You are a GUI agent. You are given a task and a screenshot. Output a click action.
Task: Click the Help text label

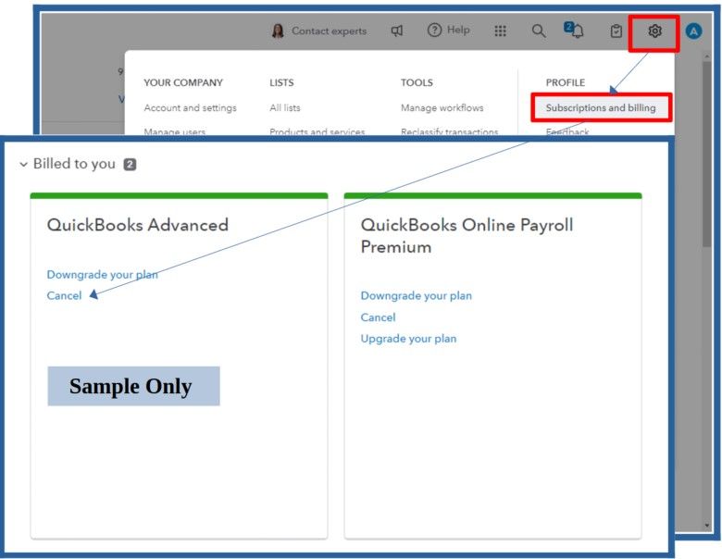[458, 30]
